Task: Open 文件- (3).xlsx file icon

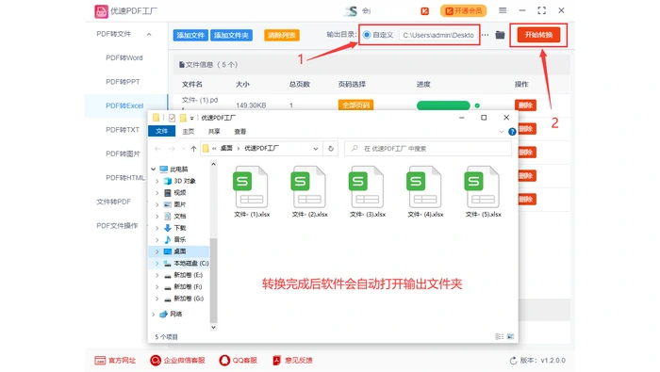Action: [x=367, y=186]
